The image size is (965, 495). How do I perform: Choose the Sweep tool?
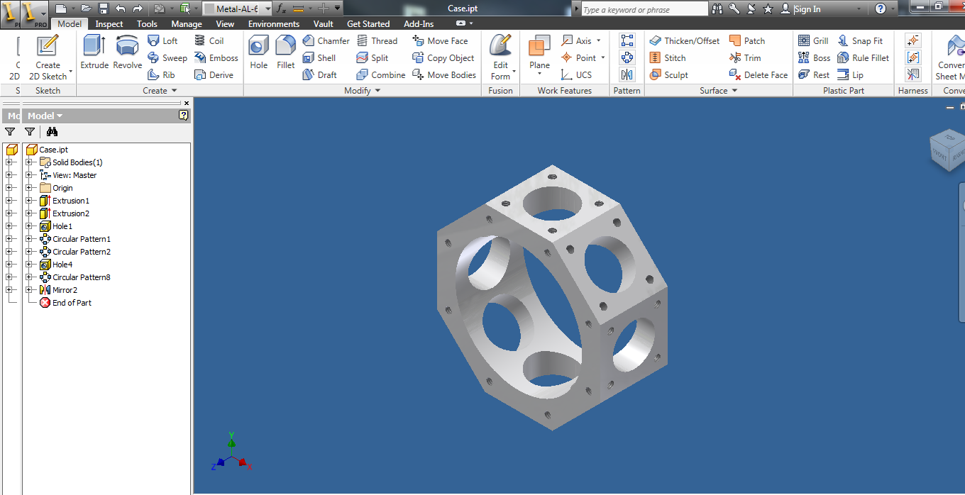(167, 58)
